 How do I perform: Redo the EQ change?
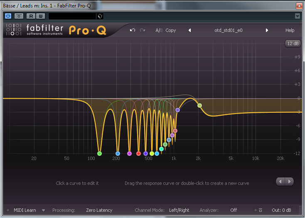click(143, 30)
